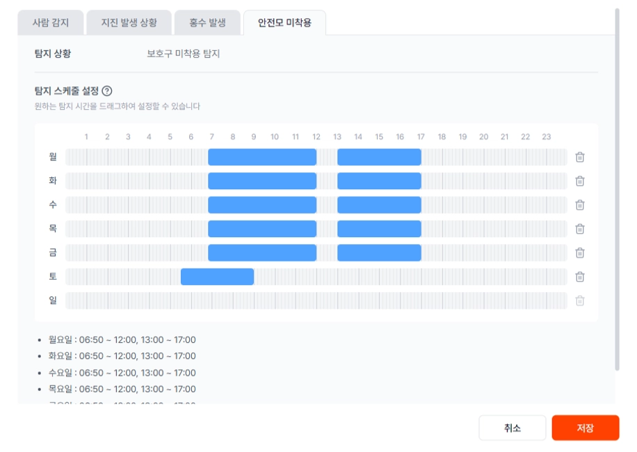
Task: Click the 탐지 상황 label
Action: coord(52,54)
